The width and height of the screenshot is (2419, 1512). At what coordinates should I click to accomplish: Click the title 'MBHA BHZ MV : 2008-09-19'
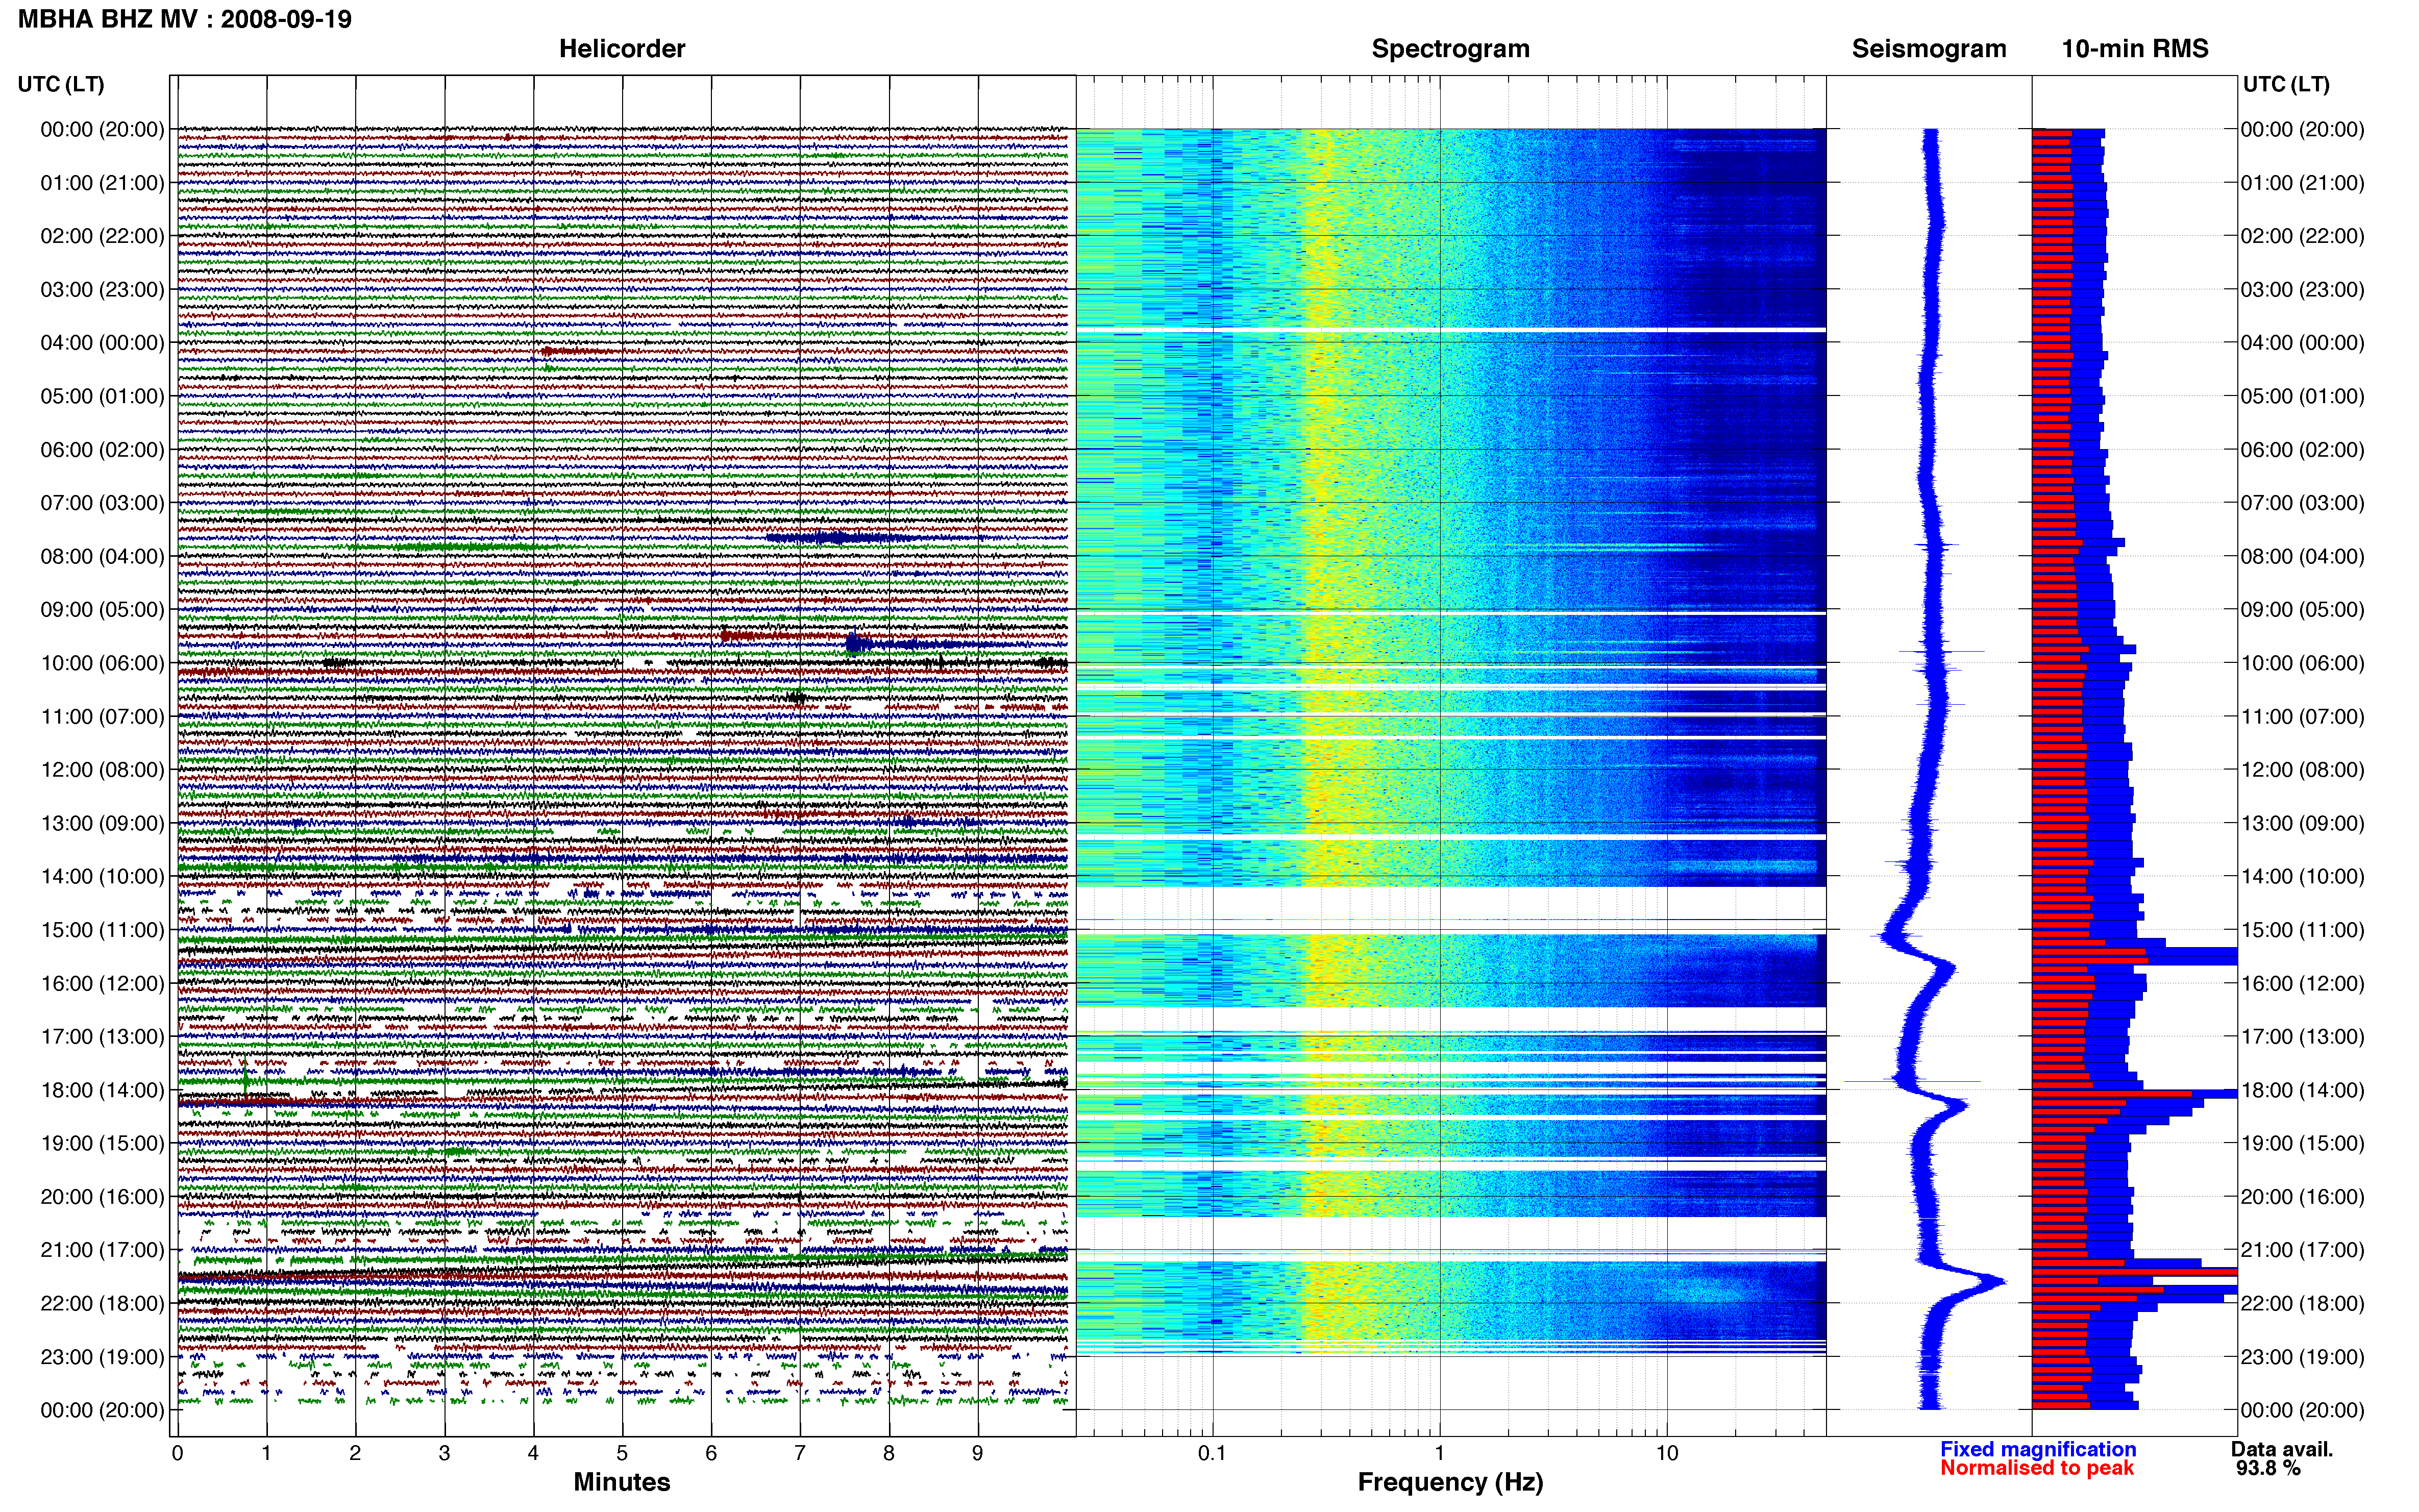click(185, 19)
